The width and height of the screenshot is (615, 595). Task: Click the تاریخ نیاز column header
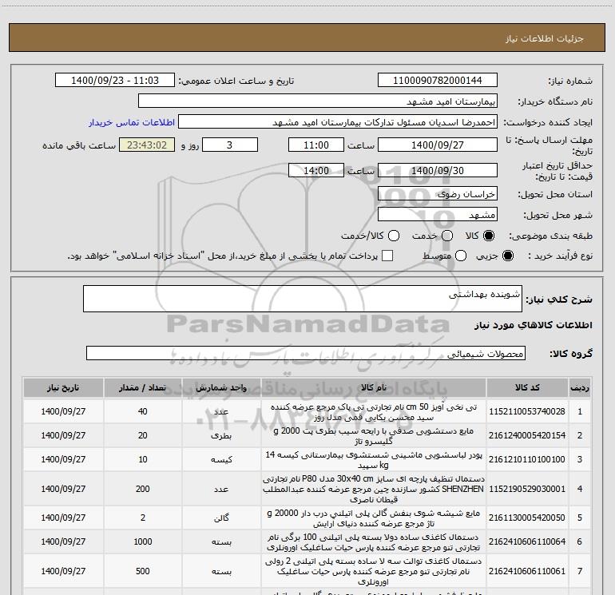[63, 388]
